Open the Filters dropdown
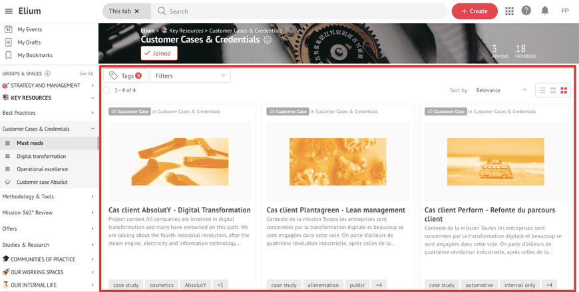The height and width of the screenshot is (292, 579). [x=190, y=76]
